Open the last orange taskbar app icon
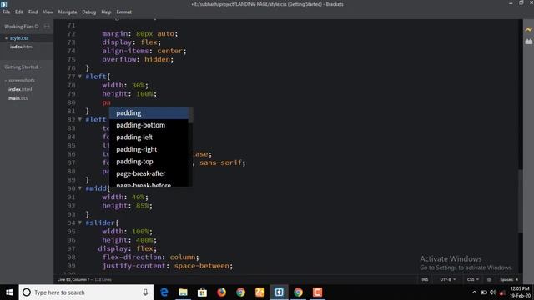The height and width of the screenshot is (300, 534). [x=317, y=292]
